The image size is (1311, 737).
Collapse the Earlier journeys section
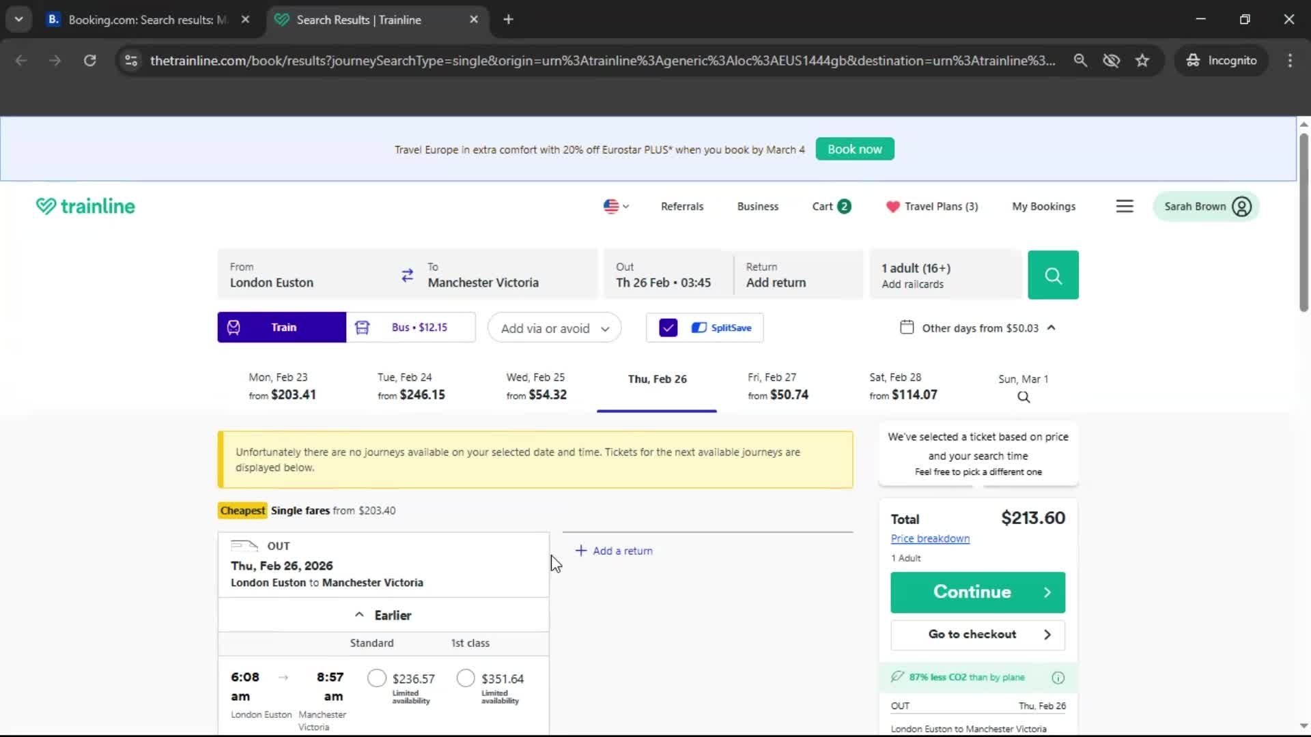pos(384,614)
